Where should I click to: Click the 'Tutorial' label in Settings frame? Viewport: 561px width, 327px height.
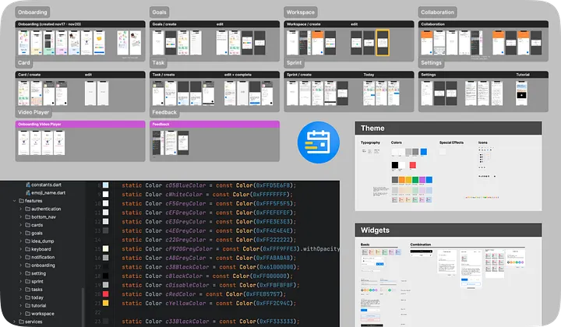click(523, 75)
